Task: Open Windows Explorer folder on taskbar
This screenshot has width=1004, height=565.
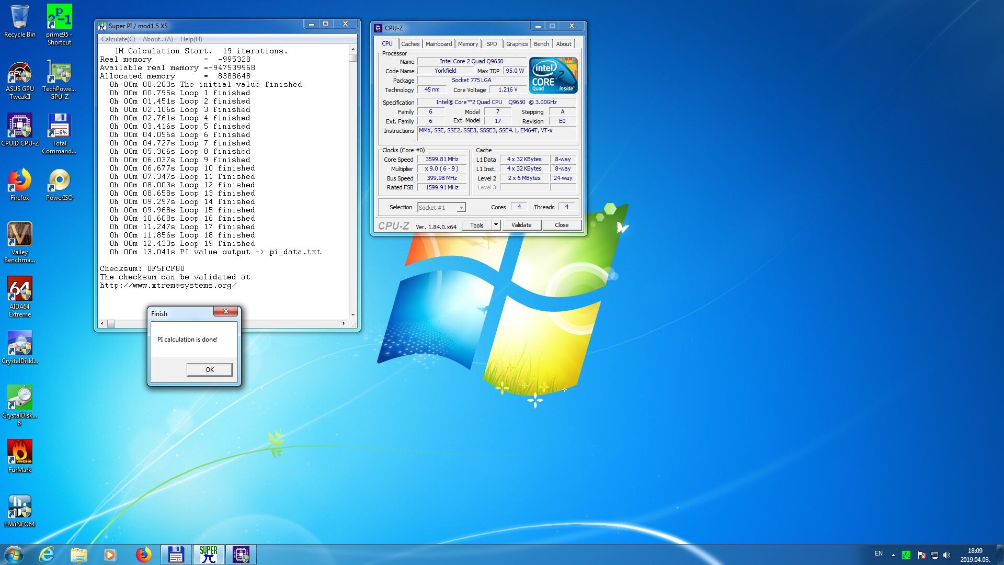Action: [78, 555]
